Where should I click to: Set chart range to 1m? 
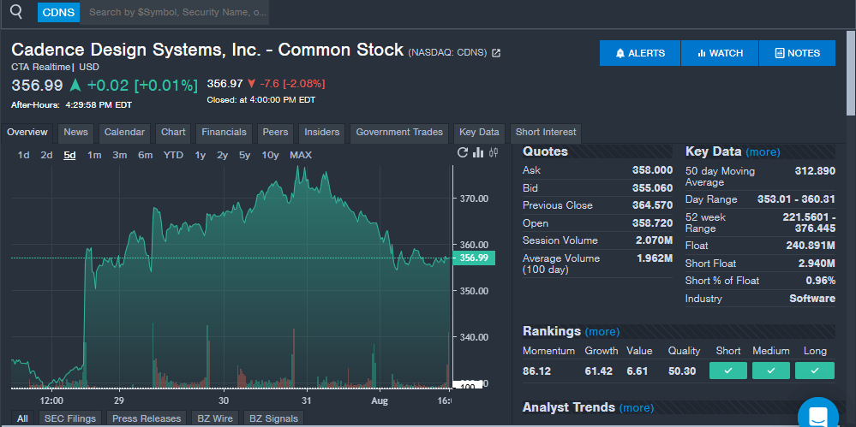click(94, 156)
